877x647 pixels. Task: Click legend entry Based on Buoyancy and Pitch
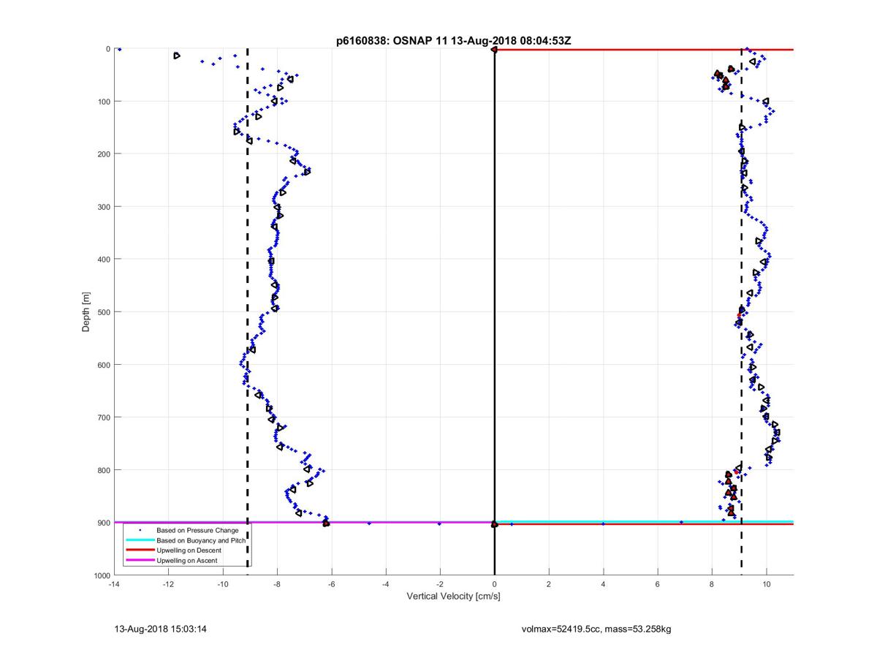[x=201, y=540]
